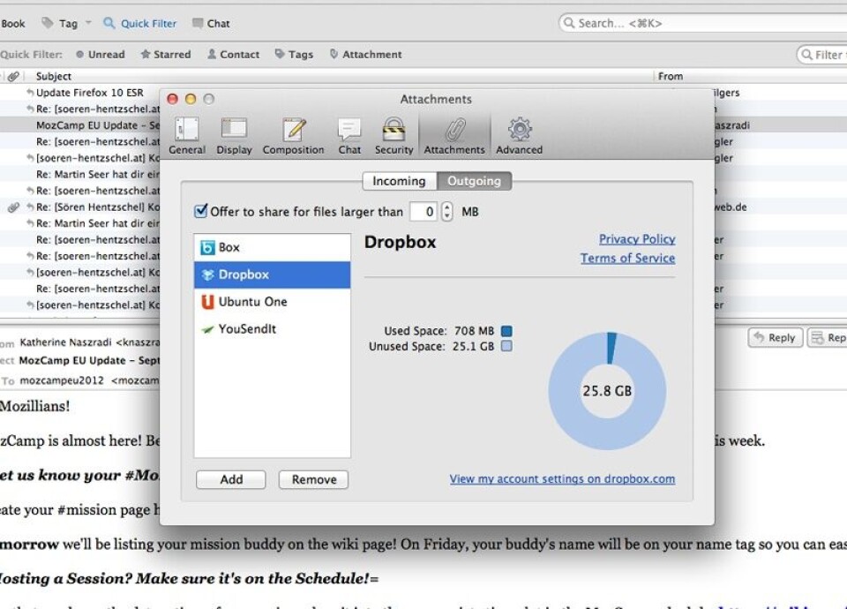The height and width of the screenshot is (609, 847).
Task: Open the Chat preferences pane
Action: (x=349, y=136)
